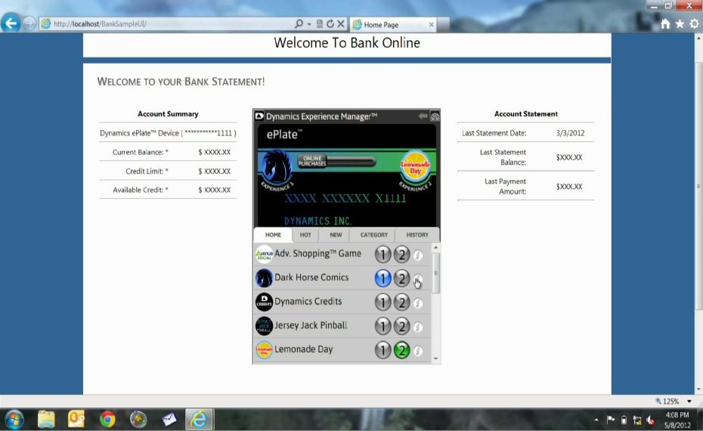
Task: Switch to the HISTORY tab
Action: click(417, 234)
